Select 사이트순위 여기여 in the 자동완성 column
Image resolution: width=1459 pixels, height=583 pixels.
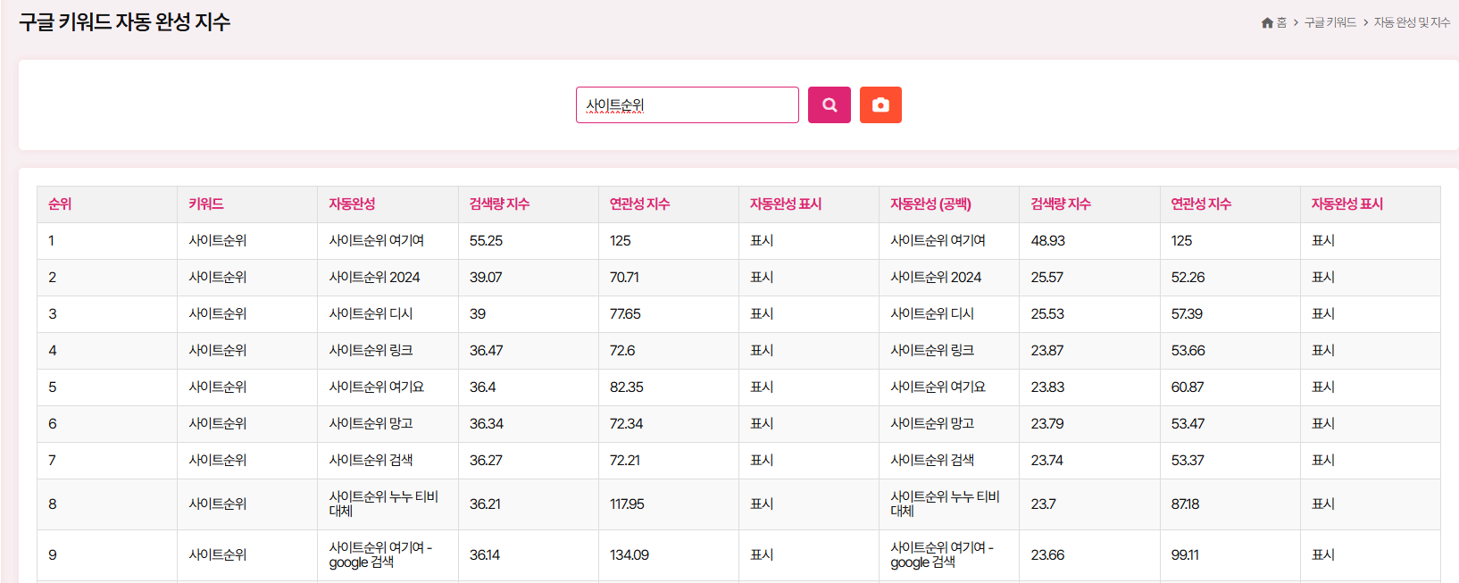(377, 241)
